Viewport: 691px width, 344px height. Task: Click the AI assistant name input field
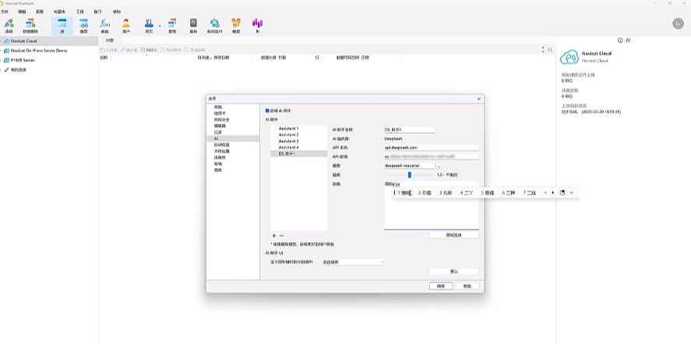coord(410,129)
